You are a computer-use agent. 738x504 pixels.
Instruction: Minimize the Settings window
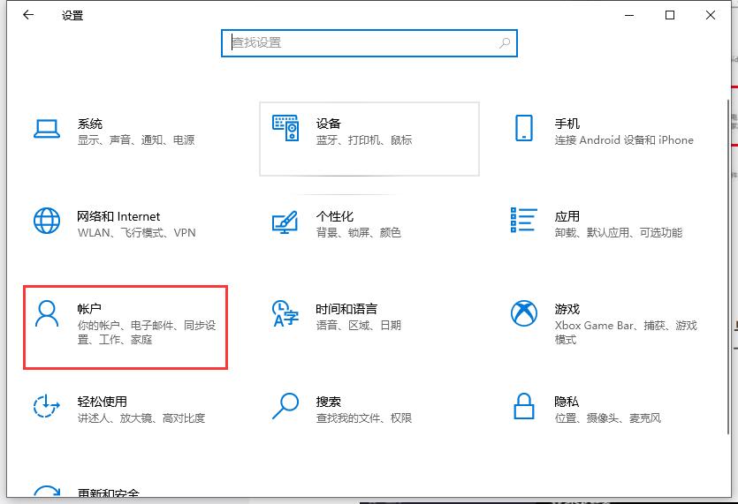click(x=628, y=15)
